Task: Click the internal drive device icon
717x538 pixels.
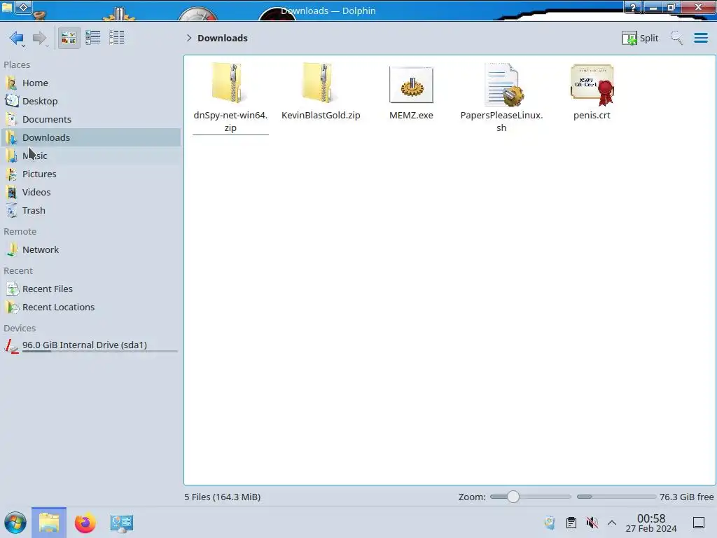Action: pyautogui.click(x=11, y=346)
